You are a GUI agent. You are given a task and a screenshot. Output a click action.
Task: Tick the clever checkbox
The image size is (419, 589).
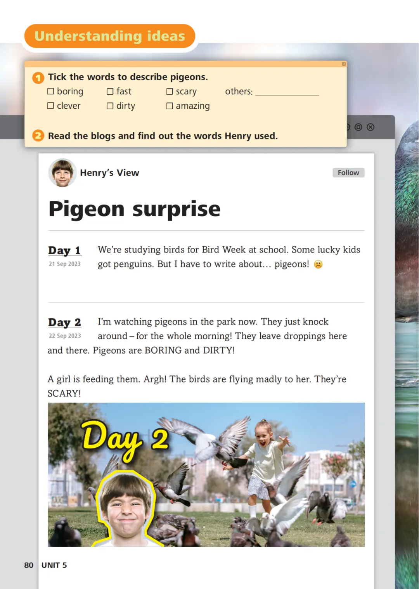coord(50,106)
